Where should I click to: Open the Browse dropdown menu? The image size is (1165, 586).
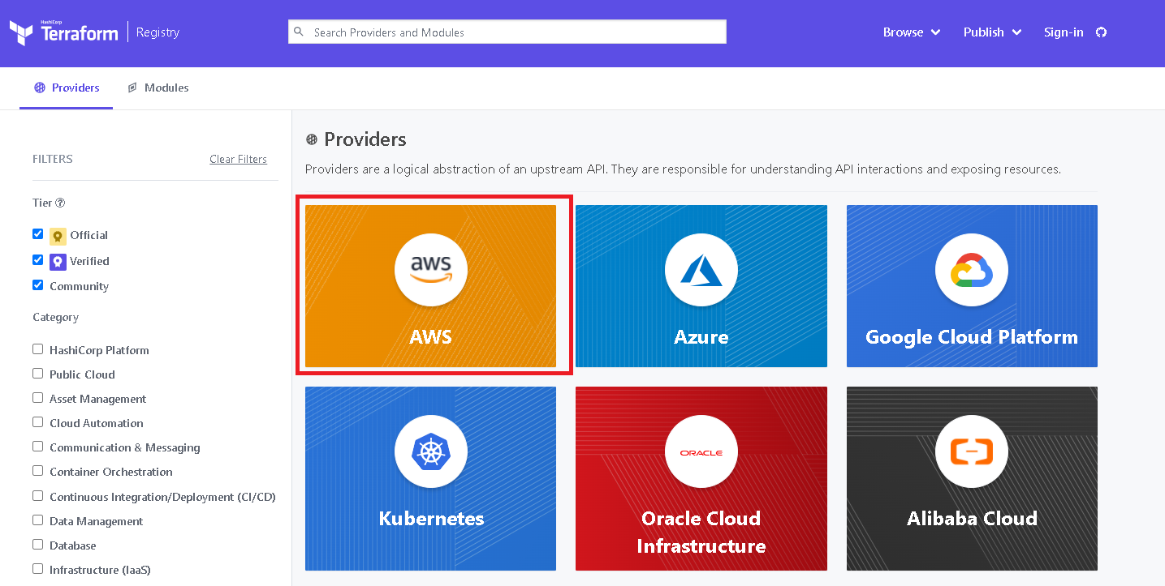(x=912, y=32)
